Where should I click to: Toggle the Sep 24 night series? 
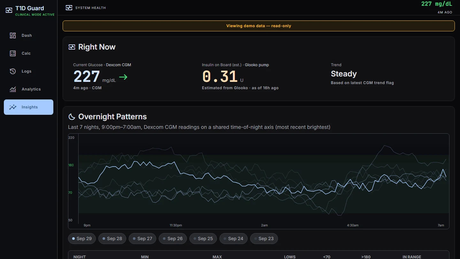tap(234, 239)
